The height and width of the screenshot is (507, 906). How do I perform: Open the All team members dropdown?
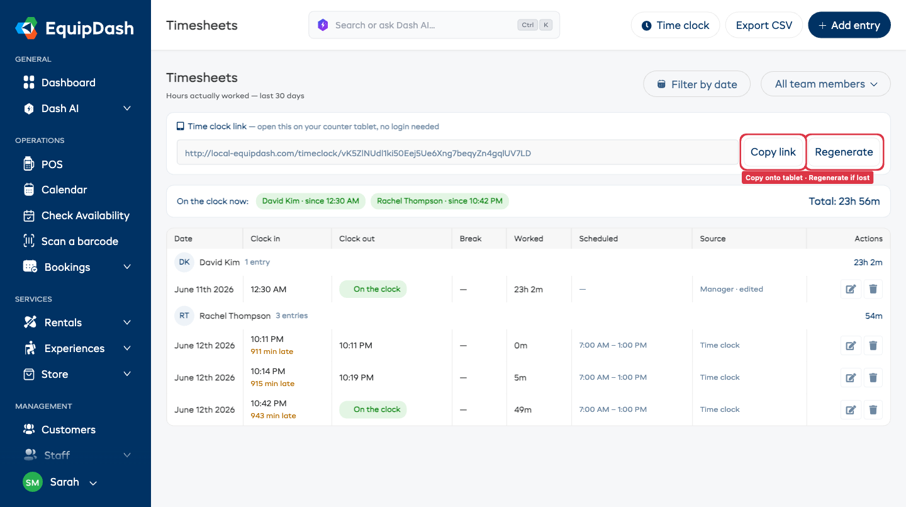(825, 84)
